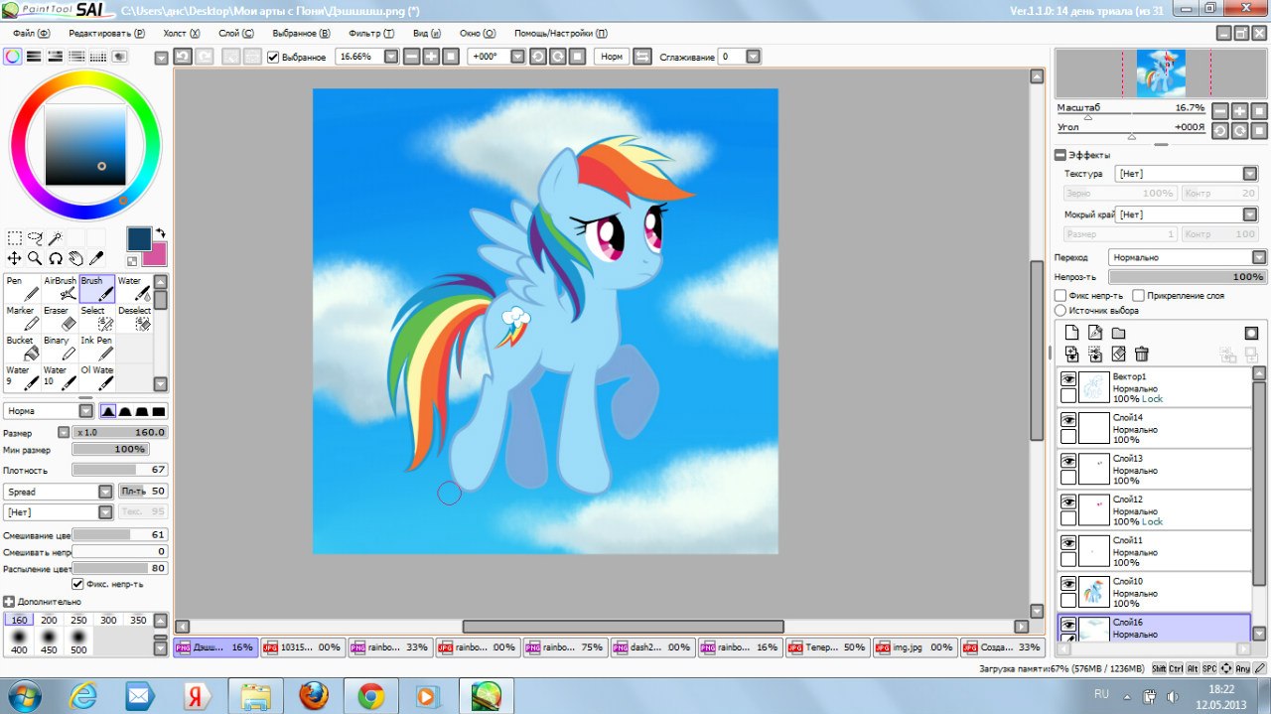Viewport: 1271px width, 714px height.
Task: Activate the eyedropper color picker tool
Action: [96, 258]
